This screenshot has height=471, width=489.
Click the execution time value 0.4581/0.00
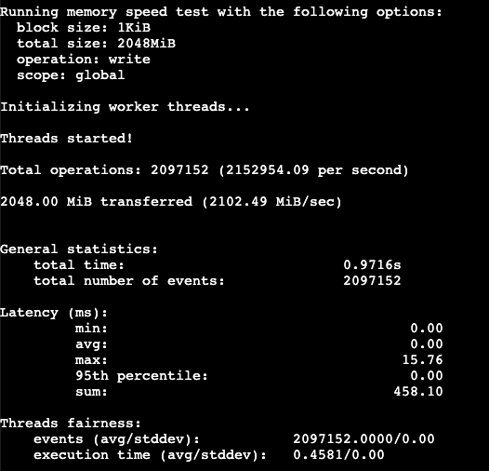click(338, 455)
